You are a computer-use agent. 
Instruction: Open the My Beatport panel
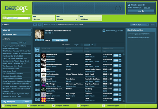pyautogui.click(x=27, y=102)
